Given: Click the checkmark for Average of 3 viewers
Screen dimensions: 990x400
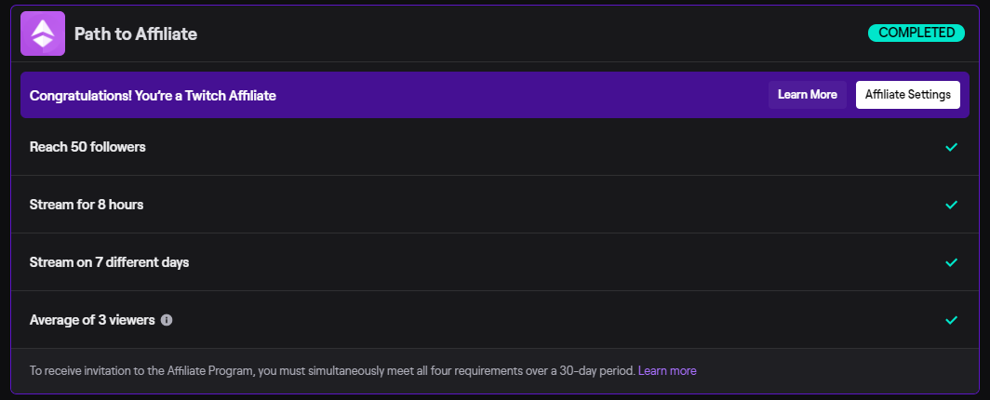Looking at the screenshot, I should tap(951, 320).
